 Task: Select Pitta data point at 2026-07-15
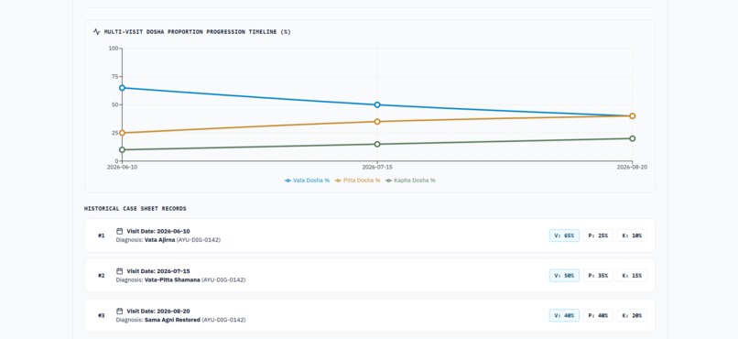(377, 122)
